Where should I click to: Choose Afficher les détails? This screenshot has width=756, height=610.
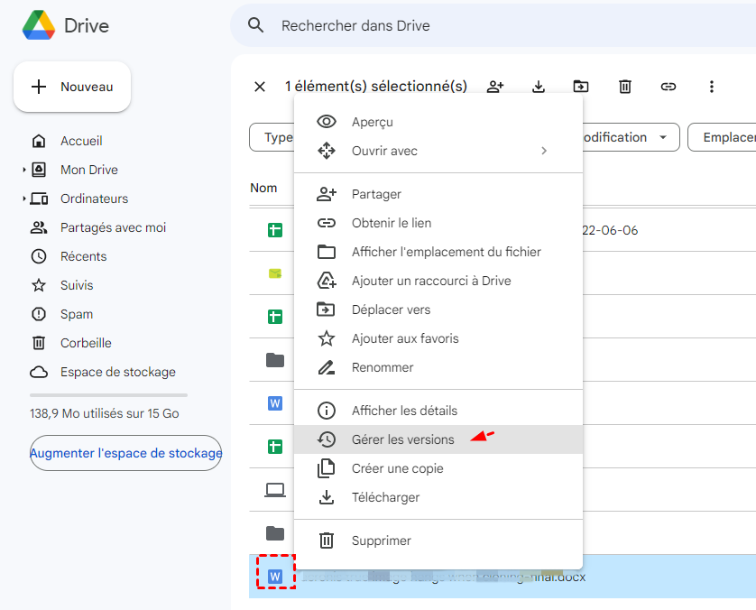(438, 411)
